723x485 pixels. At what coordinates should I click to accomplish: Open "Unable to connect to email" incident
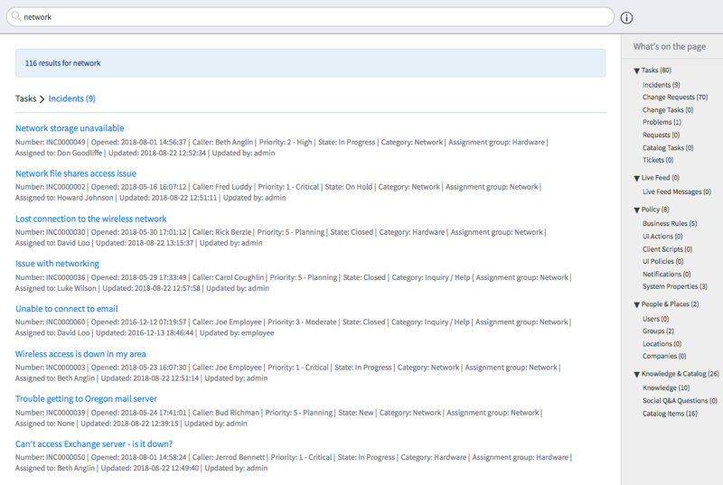[66, 309]
